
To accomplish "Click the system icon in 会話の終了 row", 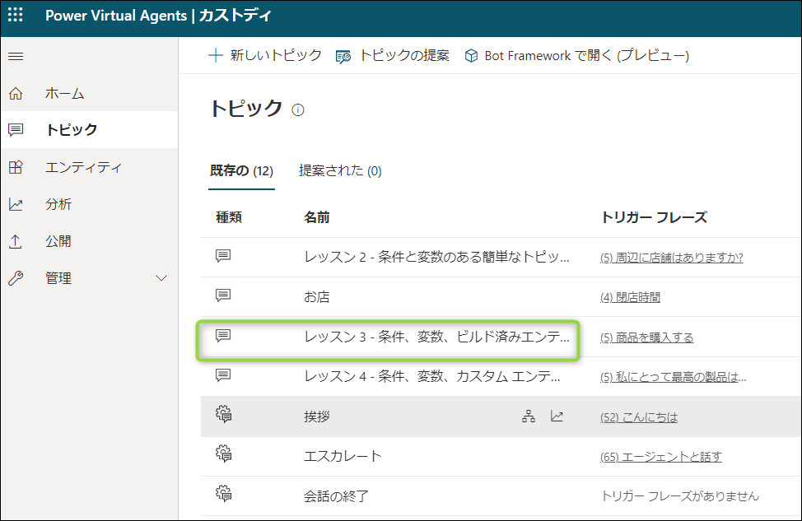I will point(223,493).
